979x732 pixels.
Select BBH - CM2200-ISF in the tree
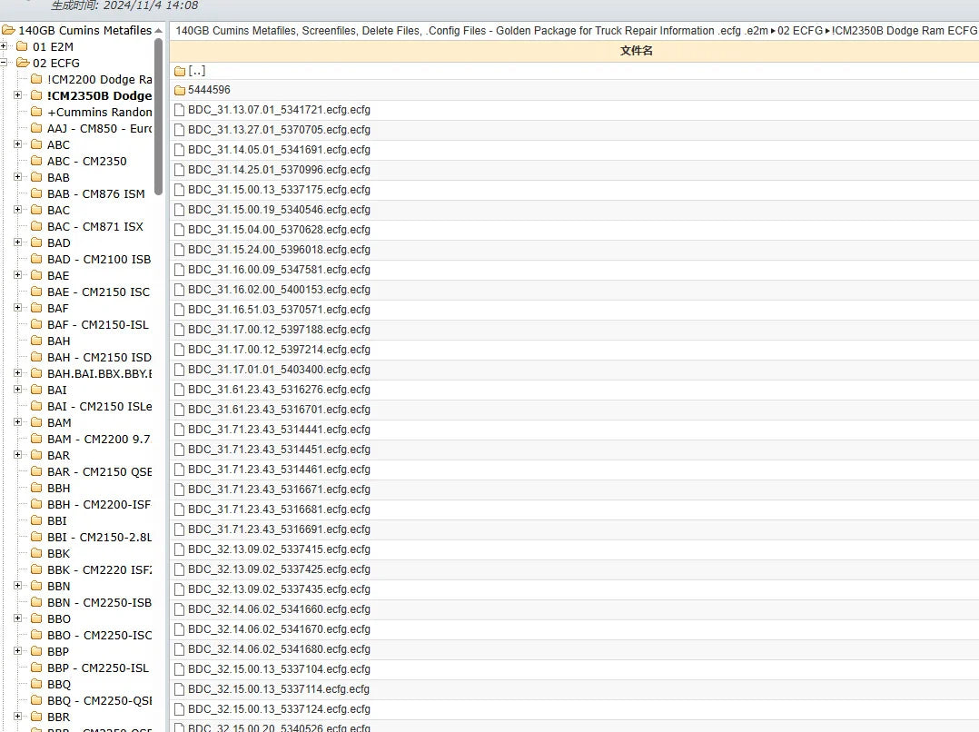(99, 504)
